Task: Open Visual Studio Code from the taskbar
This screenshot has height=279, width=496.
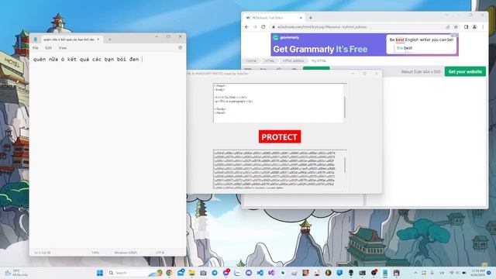Action: (260, 273)
